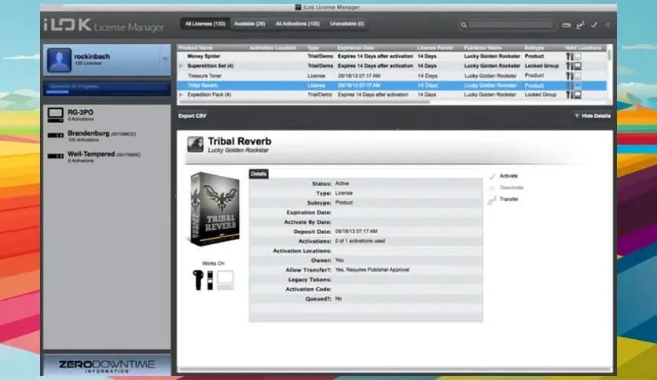
Task: Click valid locations icons in Superstition Set row
Action: [x=574, y=66]
